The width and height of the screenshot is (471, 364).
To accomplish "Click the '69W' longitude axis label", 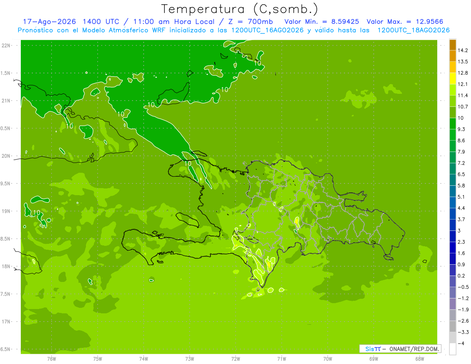I will (374, 359).
